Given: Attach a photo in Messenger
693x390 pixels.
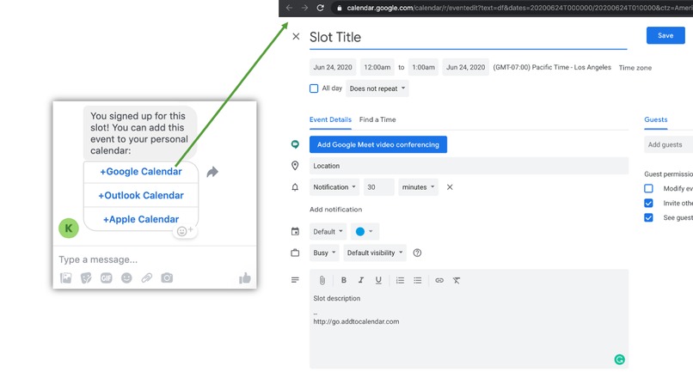Looking at the screenshot, I should click(x=66, y=277).
